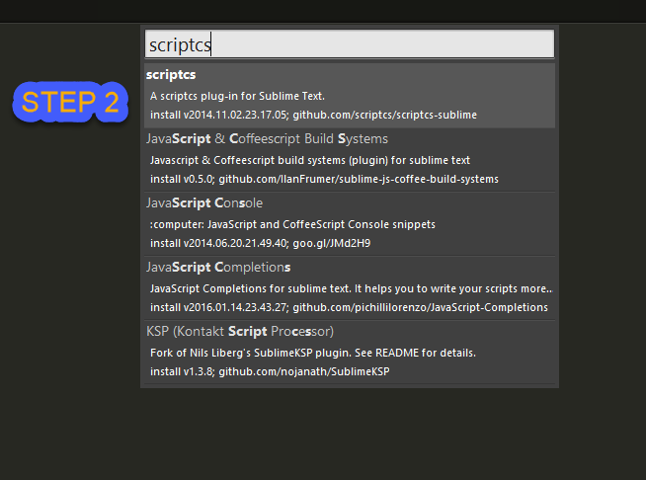Viewport: 646px width, 480px height.
Task: Open the github.com/IlanFrumer/sublime-js-coffee-build-systems link
Action: click(x=359, y=179)
